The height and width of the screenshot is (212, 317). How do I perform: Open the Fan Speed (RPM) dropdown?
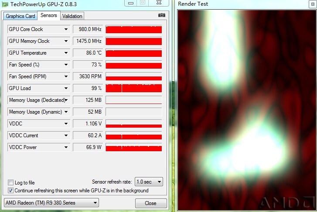click(66, 76)
